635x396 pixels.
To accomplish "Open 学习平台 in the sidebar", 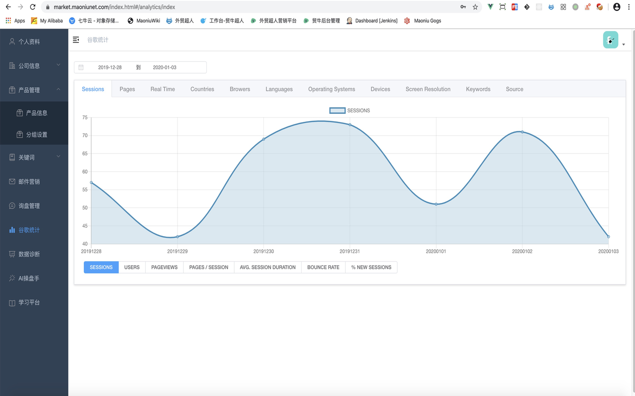I will click(x=34, y=302).
